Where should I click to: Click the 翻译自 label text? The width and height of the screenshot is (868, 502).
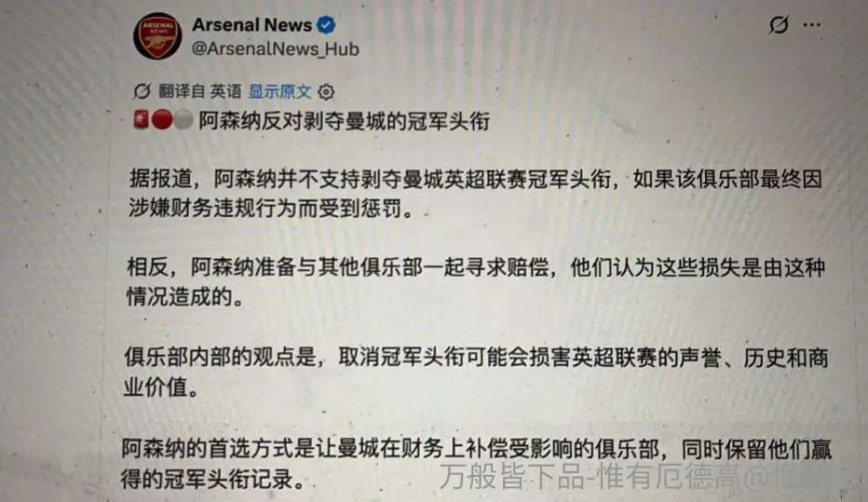[x=182, y=91]
